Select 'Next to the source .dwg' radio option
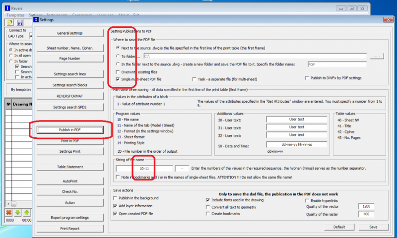The width and height of the screenshot is (397, 238). (118, 48)
